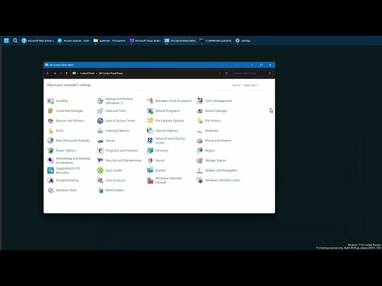Go up one level with Up arrow
The height and width of the screenshot is (286, 382).
point(66,73)
